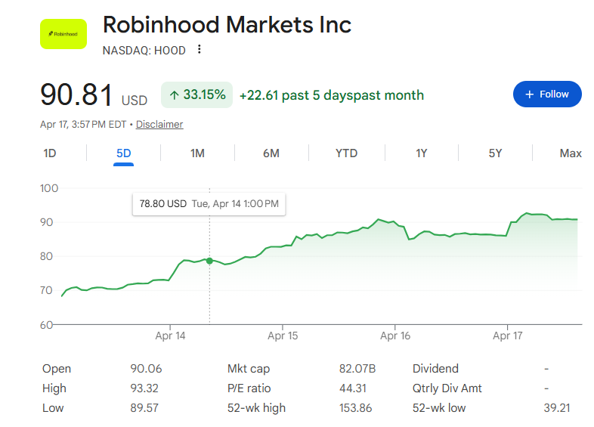This screenshot has height=427, width=594.
Task: Show the 6M chart range
Action: 271,153
